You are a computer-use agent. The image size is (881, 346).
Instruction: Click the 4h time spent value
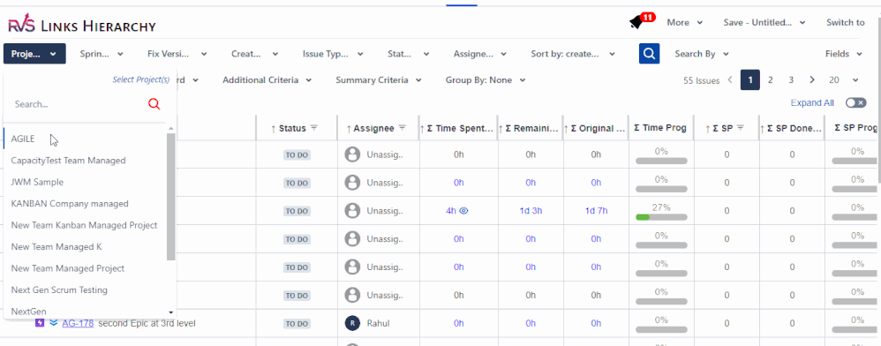pyautogui.click(x=451, y=211)
